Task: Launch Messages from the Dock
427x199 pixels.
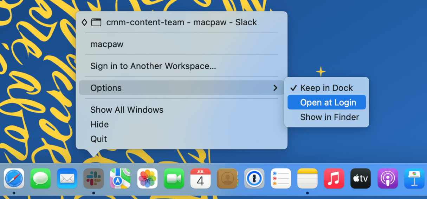Action: [40, 179]
